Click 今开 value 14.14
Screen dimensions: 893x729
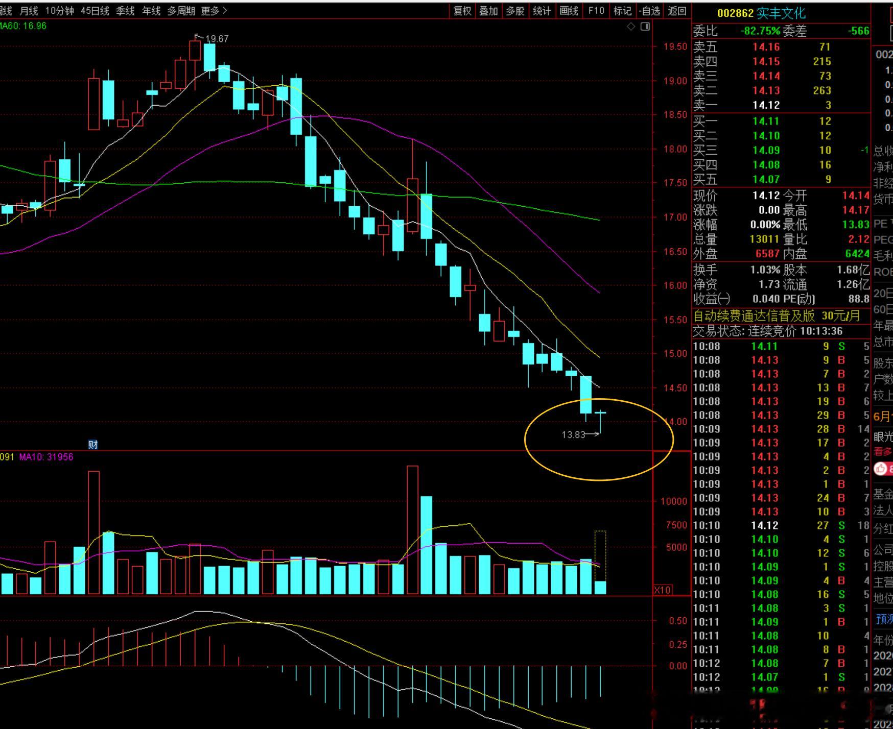point(856,196)
